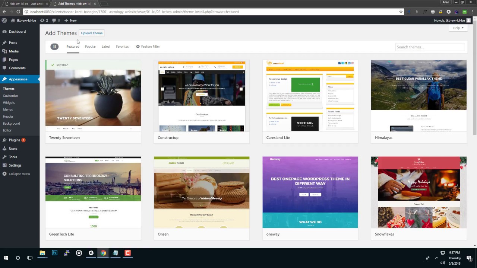Viewport: 477px width, 268px height.
Task: Show hidden system tray icons
Action: [436, 258]
